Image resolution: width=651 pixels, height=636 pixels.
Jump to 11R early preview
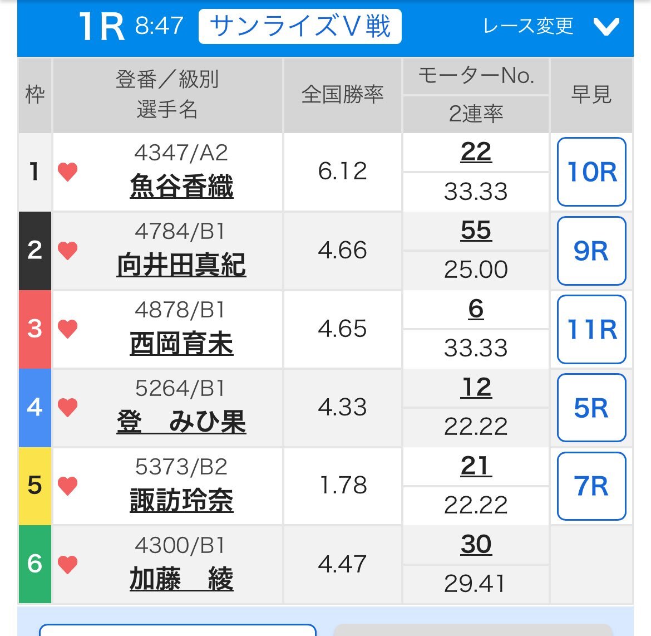[591, 329]
